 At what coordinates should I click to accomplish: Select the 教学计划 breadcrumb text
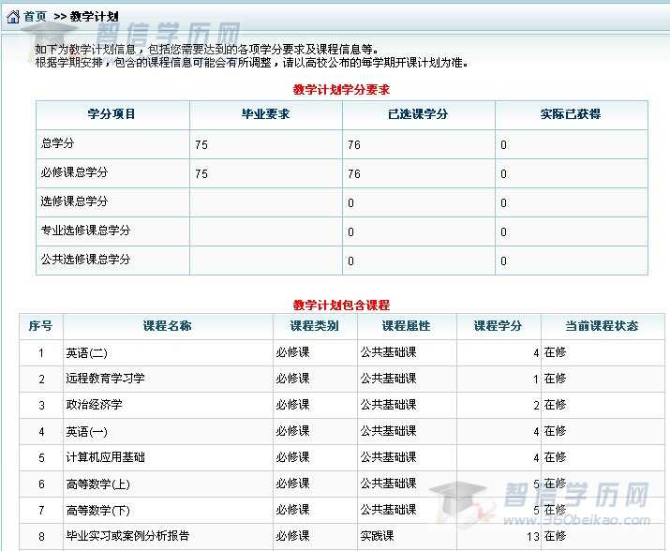pyautogui.click(x=94, y=17)
